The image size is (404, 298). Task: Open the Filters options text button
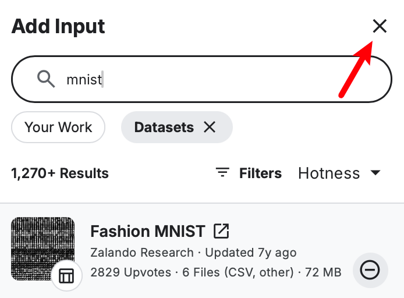[260, 173]
